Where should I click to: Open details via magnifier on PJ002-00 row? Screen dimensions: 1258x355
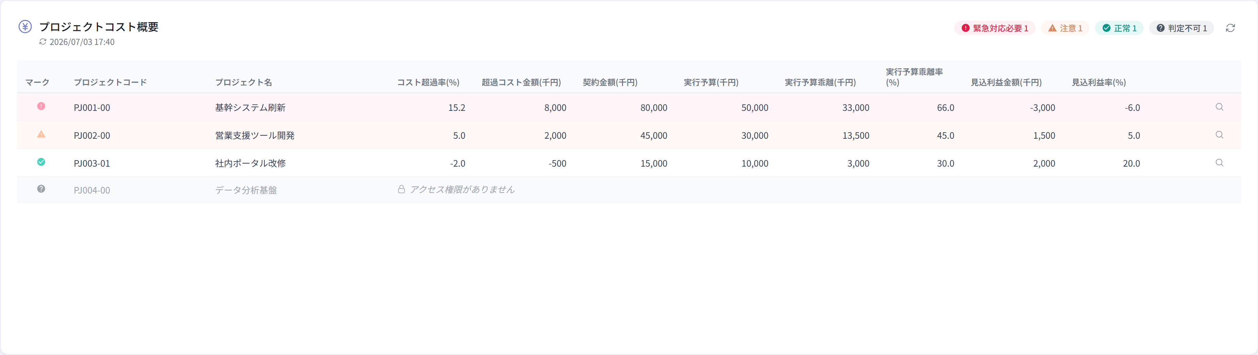click(1219, 135)
